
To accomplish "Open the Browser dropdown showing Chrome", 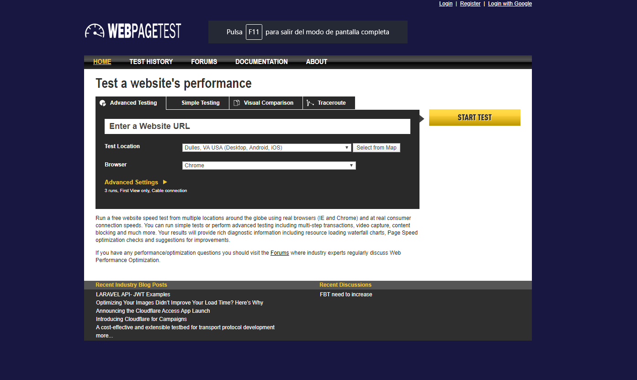I will pos(269,166).
